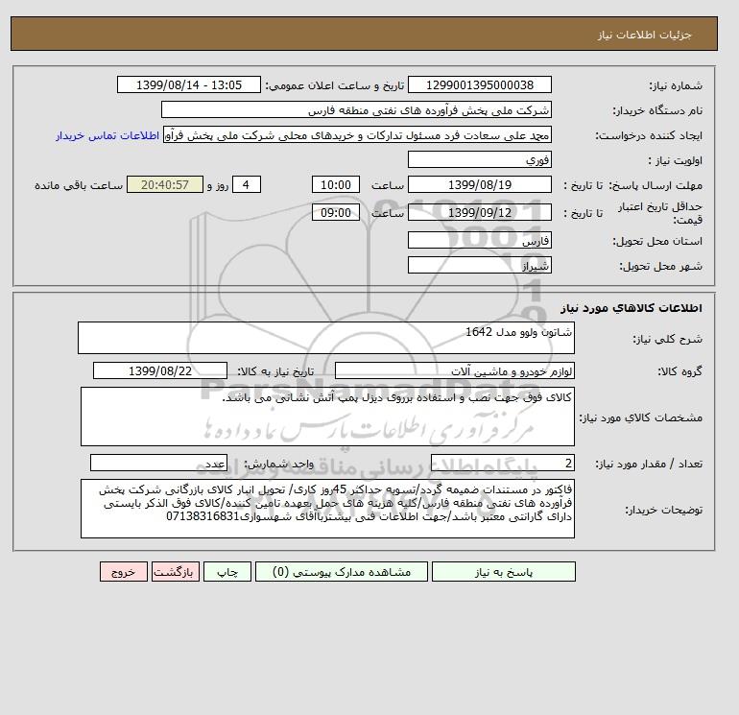739x715 pixels.
Task: Click label 'نام دستگاه خریدار:'
Action: 657,110
